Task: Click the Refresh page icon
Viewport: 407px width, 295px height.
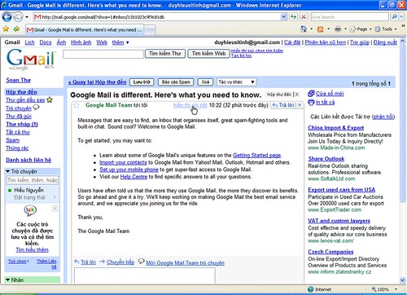Action: (293, 17)
